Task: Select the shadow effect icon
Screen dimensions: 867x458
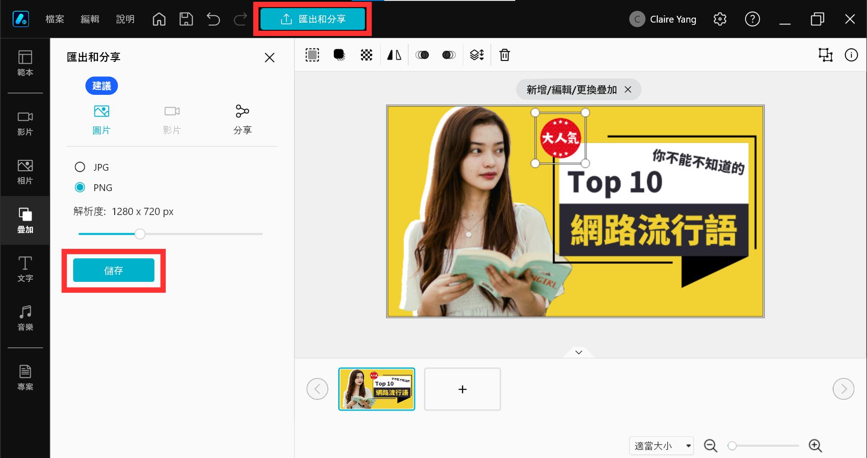Action: [339, 55]
